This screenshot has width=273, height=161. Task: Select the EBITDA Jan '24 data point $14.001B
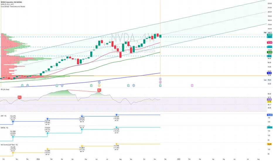(47, 133)
